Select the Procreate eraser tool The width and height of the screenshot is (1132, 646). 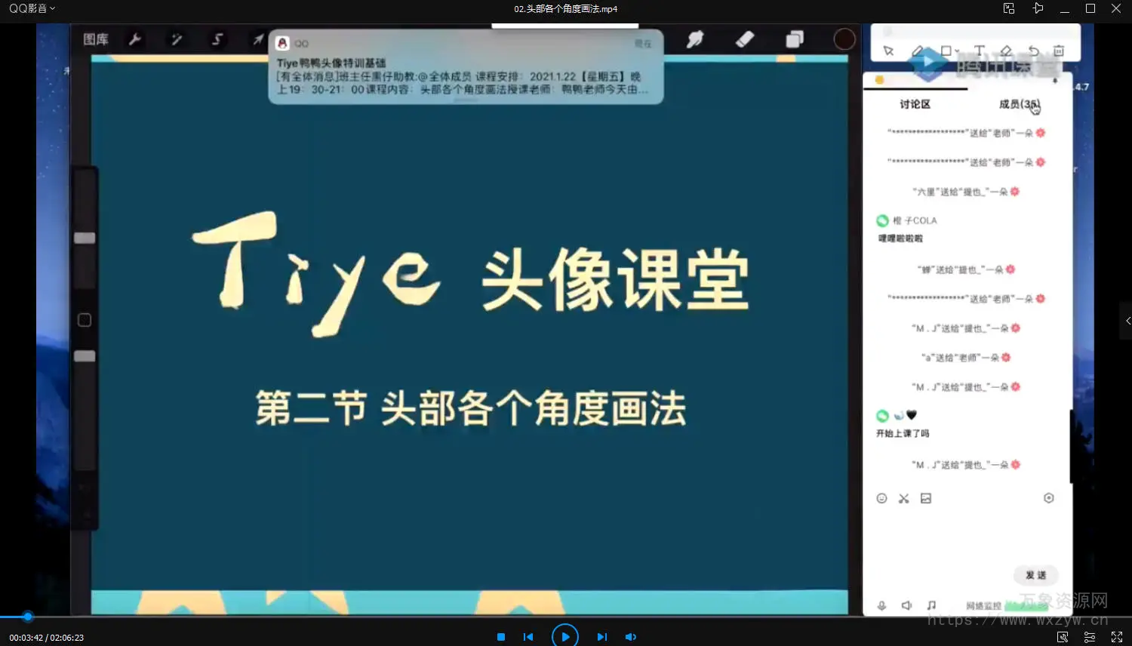745,39
